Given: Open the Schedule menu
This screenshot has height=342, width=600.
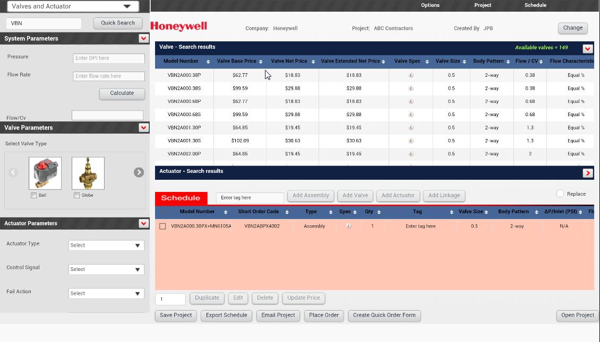Looking at the screenshot, I should click(535, 5).
